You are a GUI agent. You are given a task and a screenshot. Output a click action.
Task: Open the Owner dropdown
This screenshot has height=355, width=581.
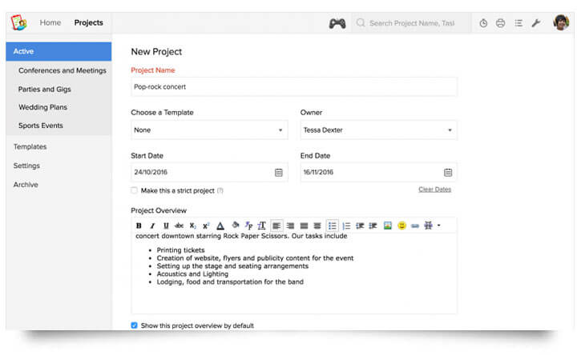[x=379, y=130]
